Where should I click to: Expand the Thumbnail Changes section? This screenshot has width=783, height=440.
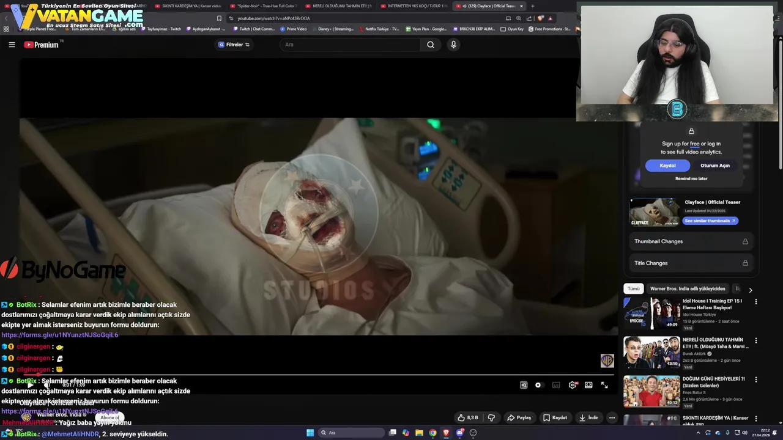click(691, 241)
